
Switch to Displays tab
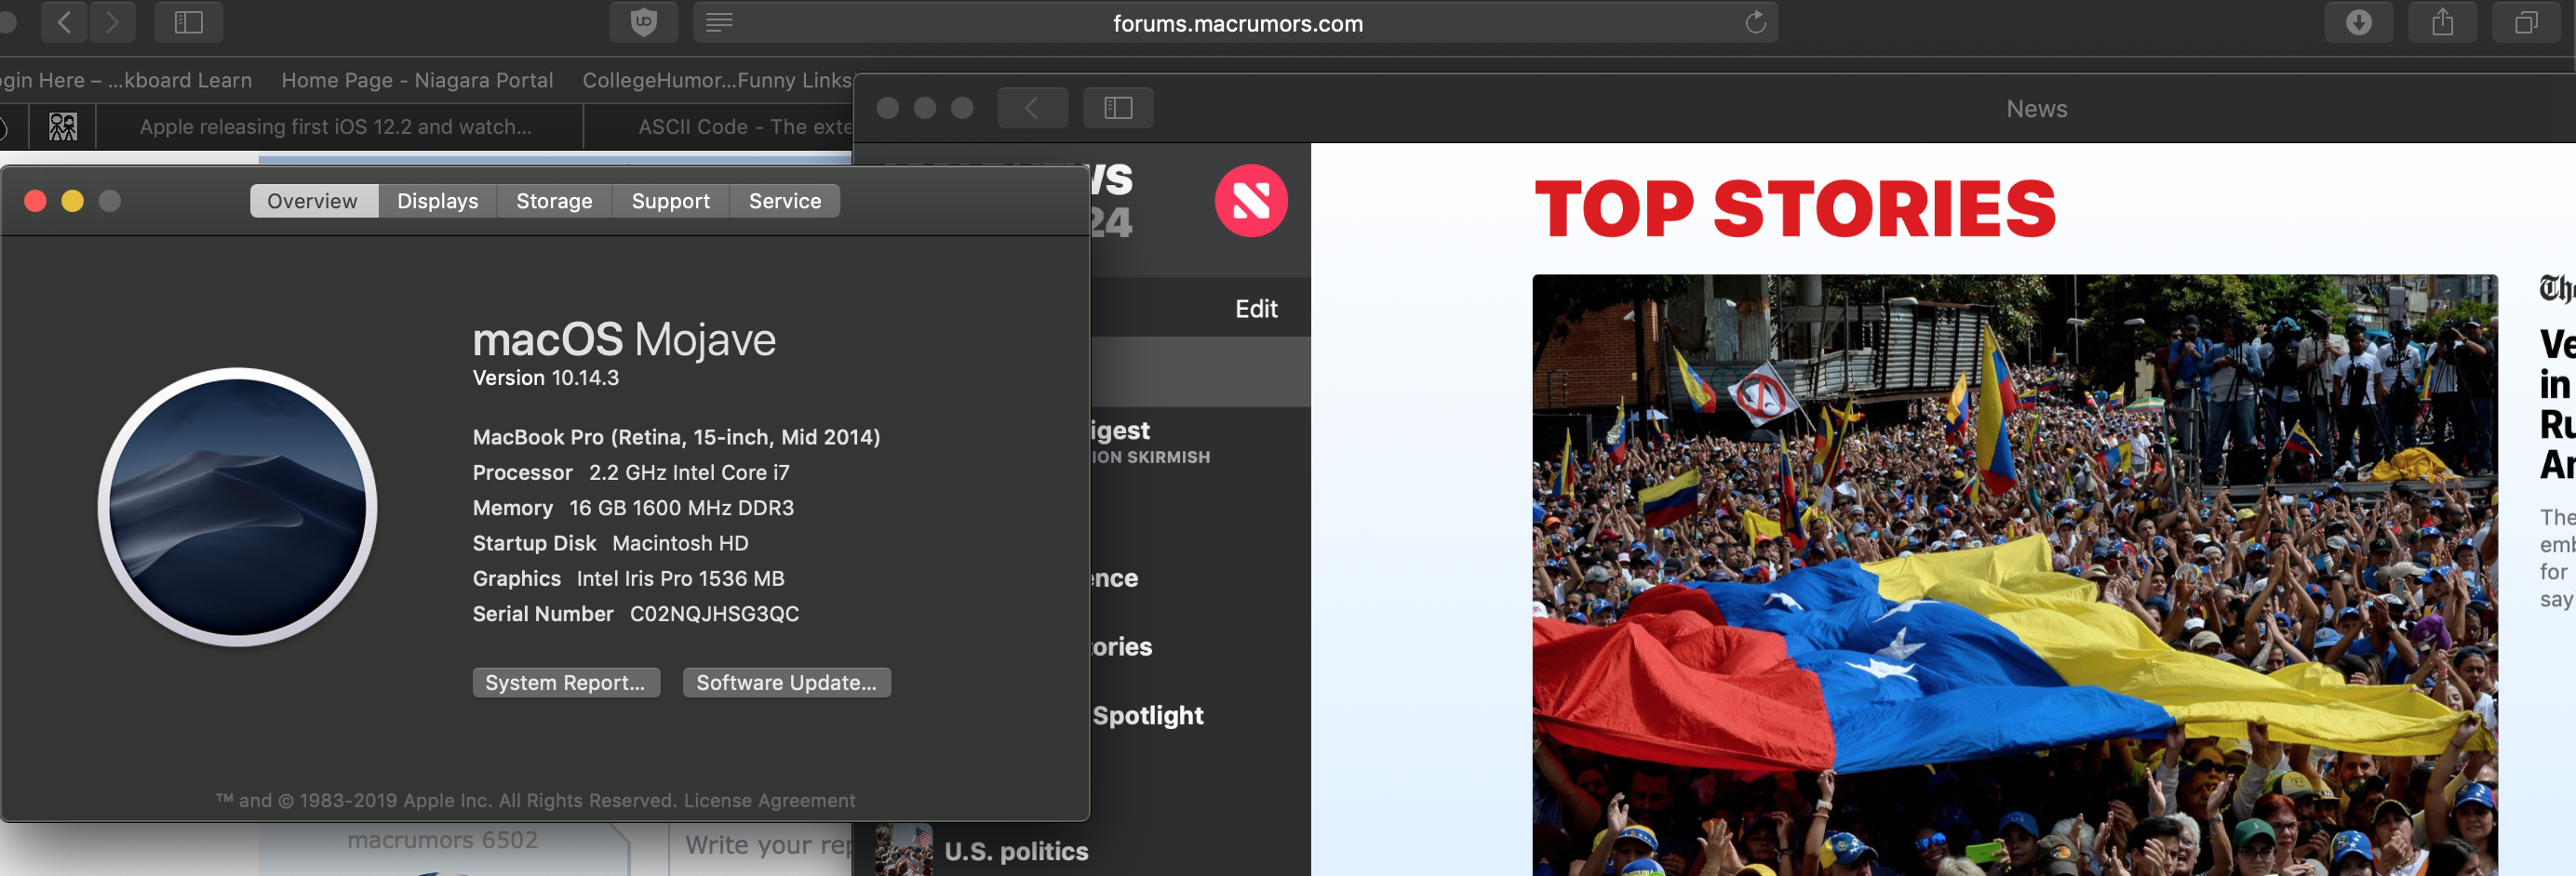coord(437,201)
